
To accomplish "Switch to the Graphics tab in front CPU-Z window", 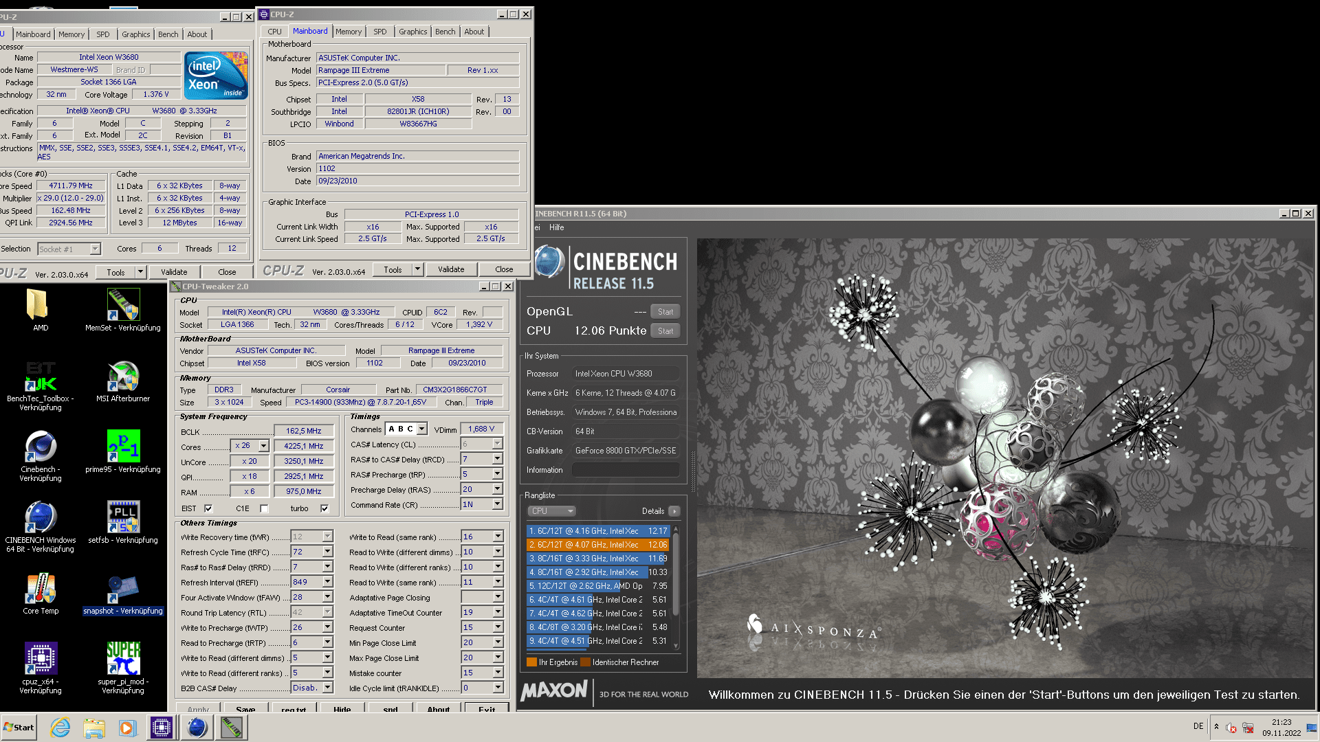I will point(413,32).
